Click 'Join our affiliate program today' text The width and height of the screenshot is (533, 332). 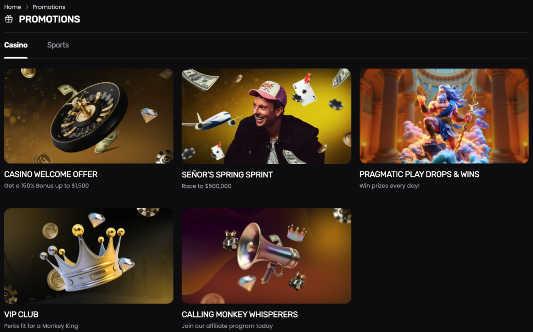[227, 326]
